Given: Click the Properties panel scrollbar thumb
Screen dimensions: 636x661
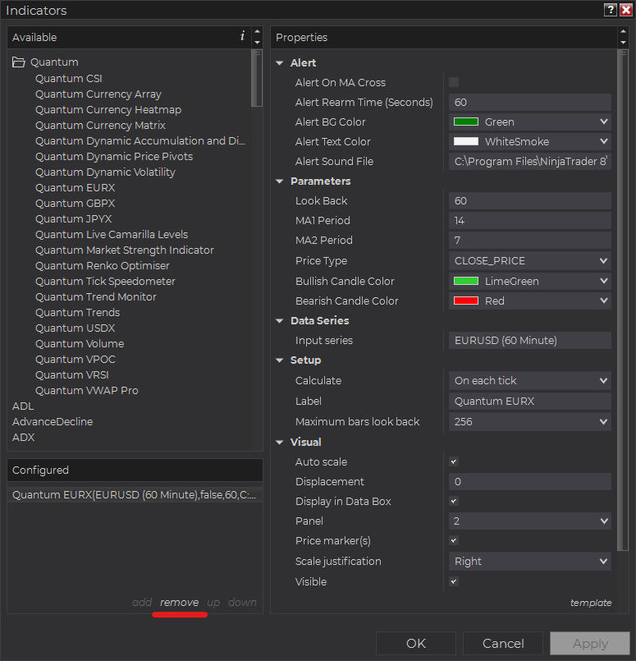Looking at the screenshot, I should pos(623,300).
